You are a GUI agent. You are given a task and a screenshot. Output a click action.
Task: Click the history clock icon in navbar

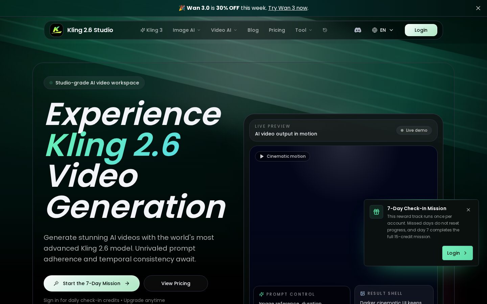[x=325, y=30]
